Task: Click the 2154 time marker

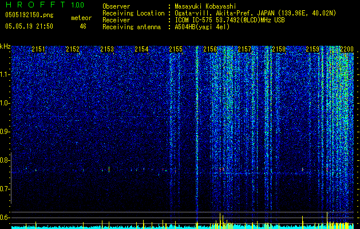Action: coord(141,49)
